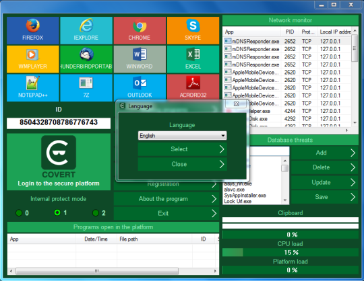Click App header in open programs table

coord(42,239)
